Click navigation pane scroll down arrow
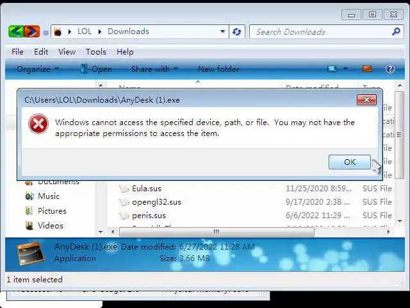The height and width of the screenshot is (308, 410). click(x=101, y=232)
